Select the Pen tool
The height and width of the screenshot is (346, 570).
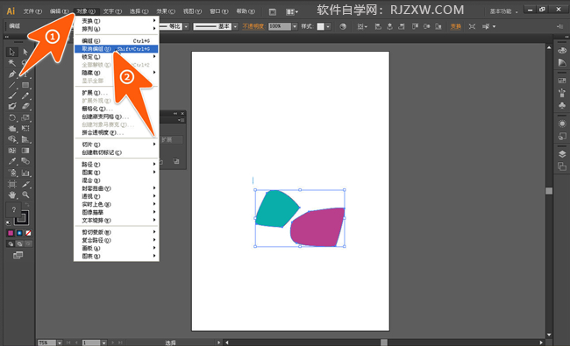[11, 74]
